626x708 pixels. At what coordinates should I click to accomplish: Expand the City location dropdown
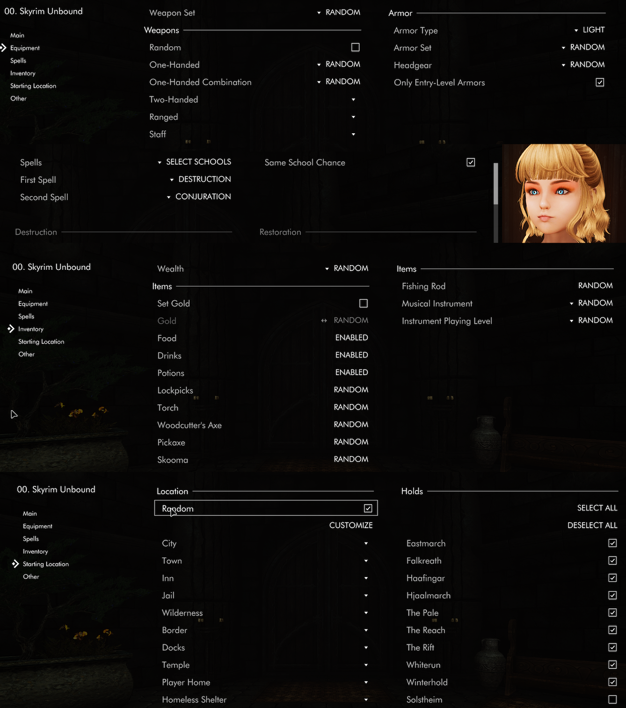click(x=366, y=543)
